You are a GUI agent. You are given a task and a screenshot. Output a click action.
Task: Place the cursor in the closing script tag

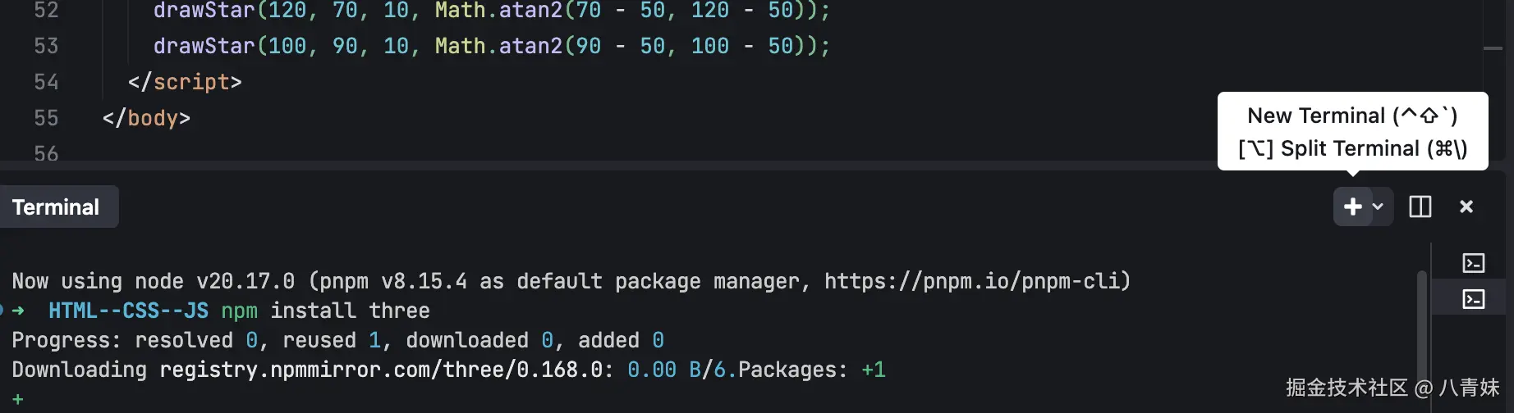click(x=185, y=82)
